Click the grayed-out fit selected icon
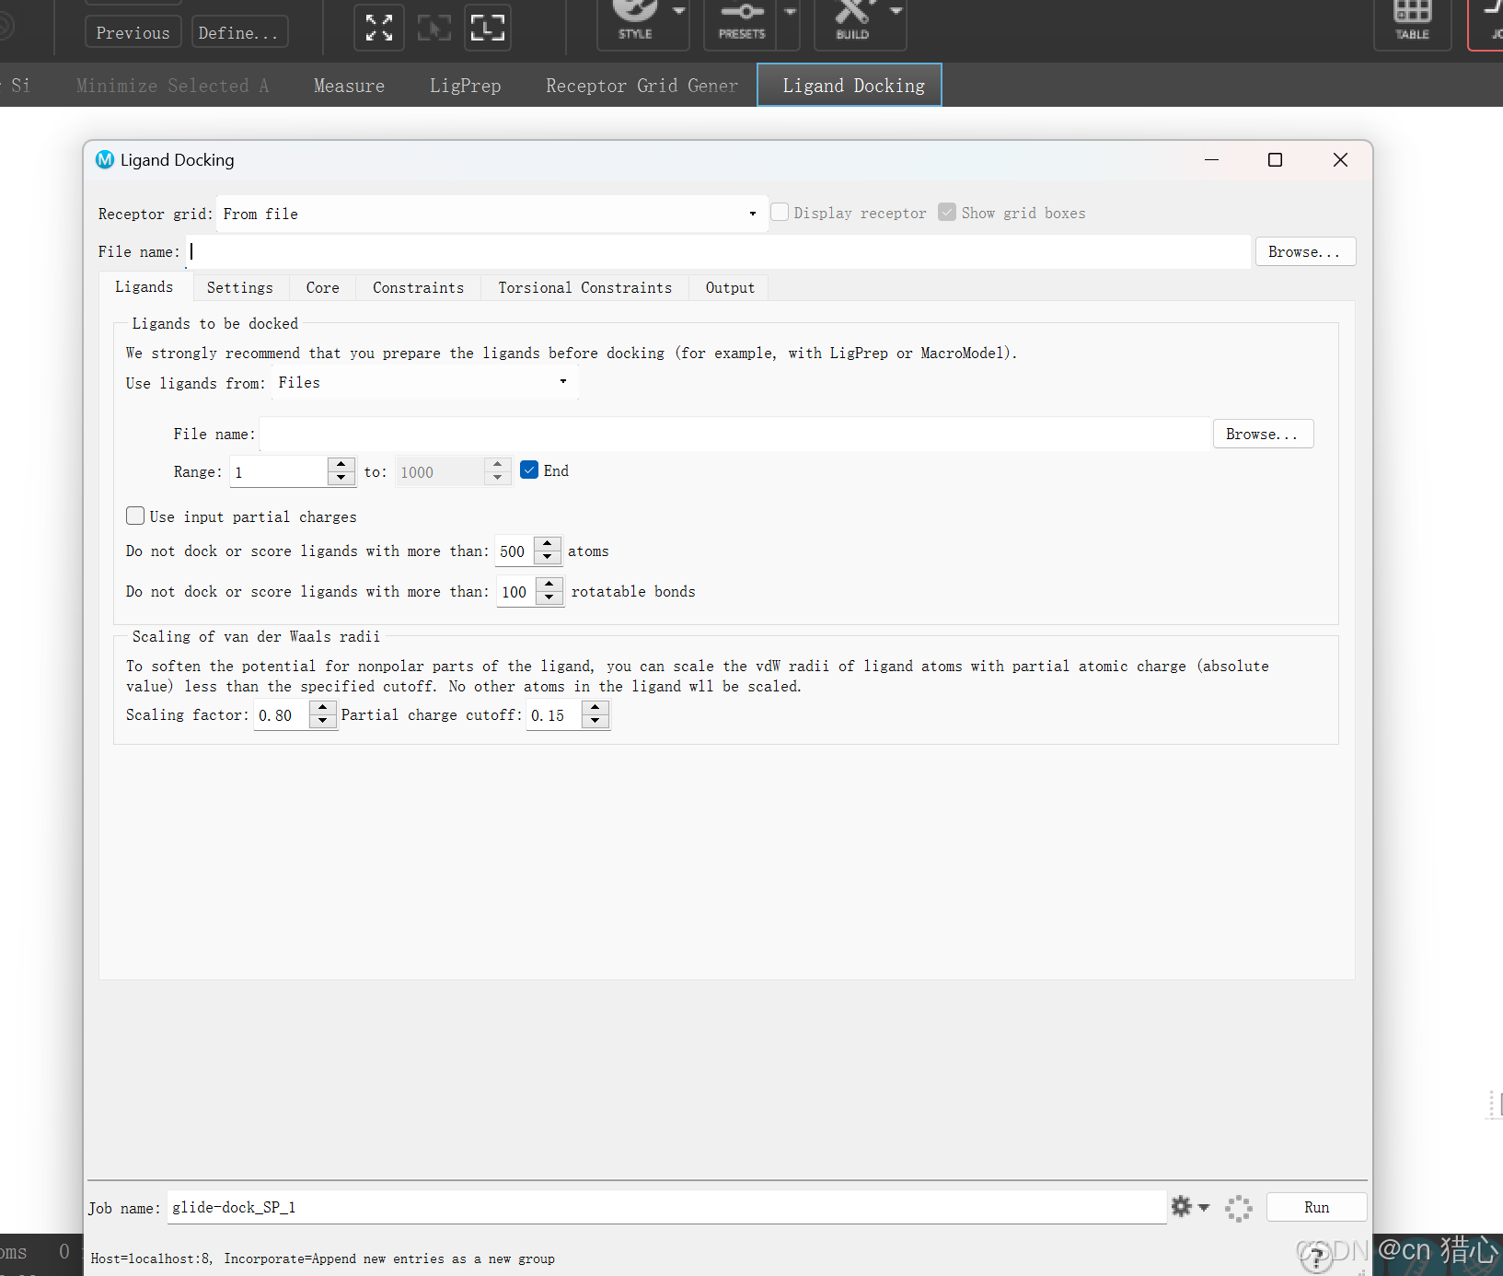Image resolution: width=1503 pixels, height=1276 pixels. (434, 27)
